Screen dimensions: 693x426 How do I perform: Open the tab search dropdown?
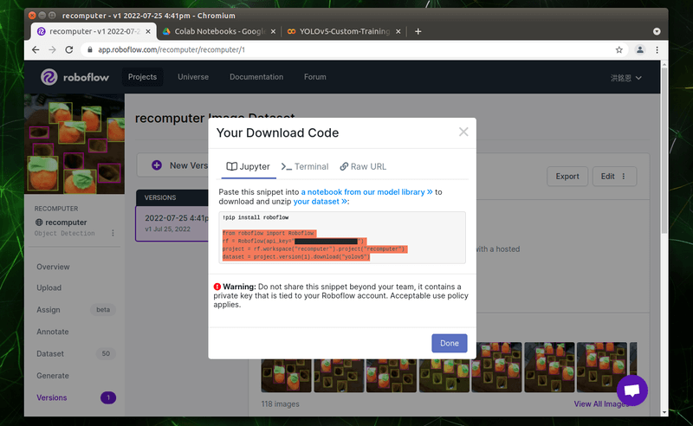657,31
